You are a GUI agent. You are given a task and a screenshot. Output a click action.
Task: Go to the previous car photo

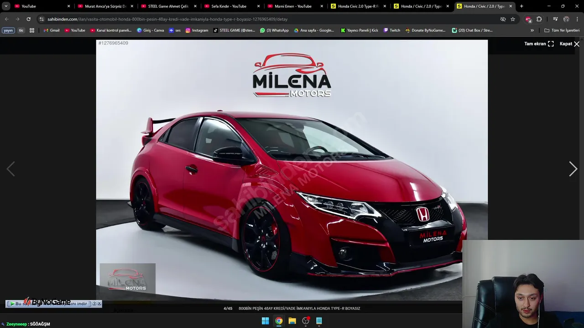tap(10, 169)
